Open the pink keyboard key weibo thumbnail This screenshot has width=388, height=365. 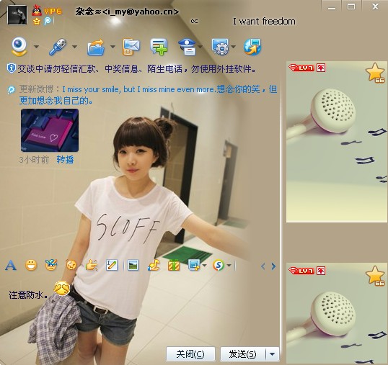click(50, 130)
